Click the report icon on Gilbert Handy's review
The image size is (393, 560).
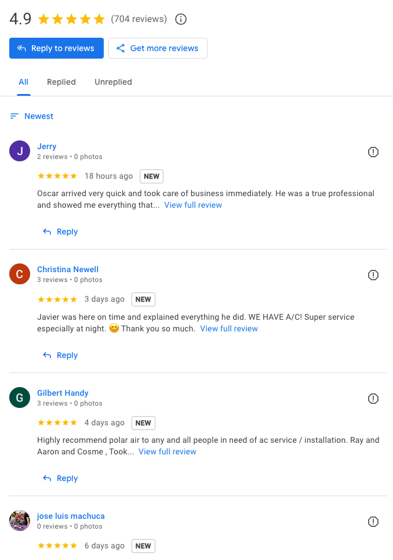point(373,399)
